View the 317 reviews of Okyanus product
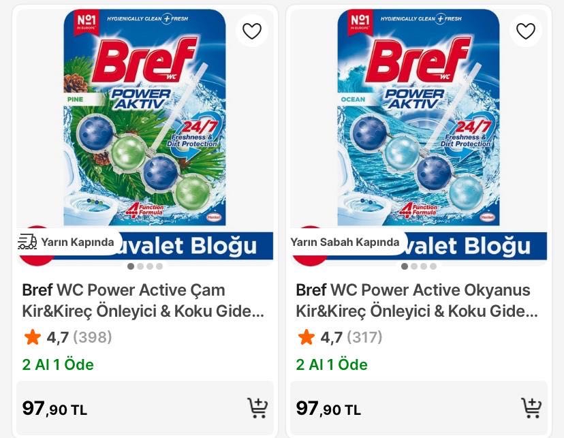The image size is (564, 438). pos(366,337)
